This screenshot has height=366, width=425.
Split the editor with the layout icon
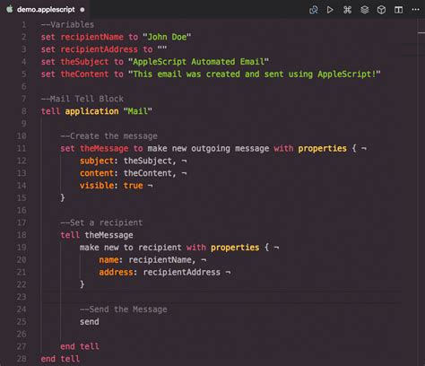[x=398, y=10]
